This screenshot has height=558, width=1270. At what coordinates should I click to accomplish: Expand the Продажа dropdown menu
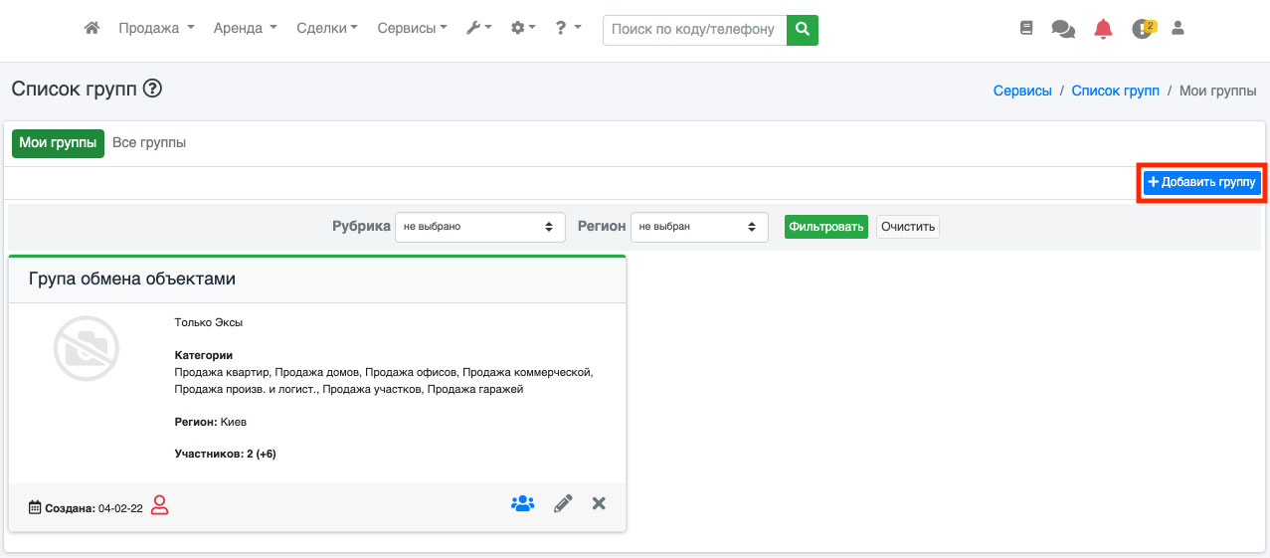(x=156, y=29)
